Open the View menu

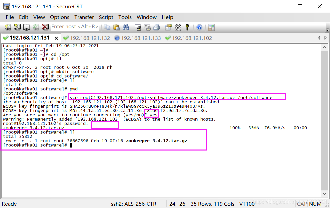[39, 17]
